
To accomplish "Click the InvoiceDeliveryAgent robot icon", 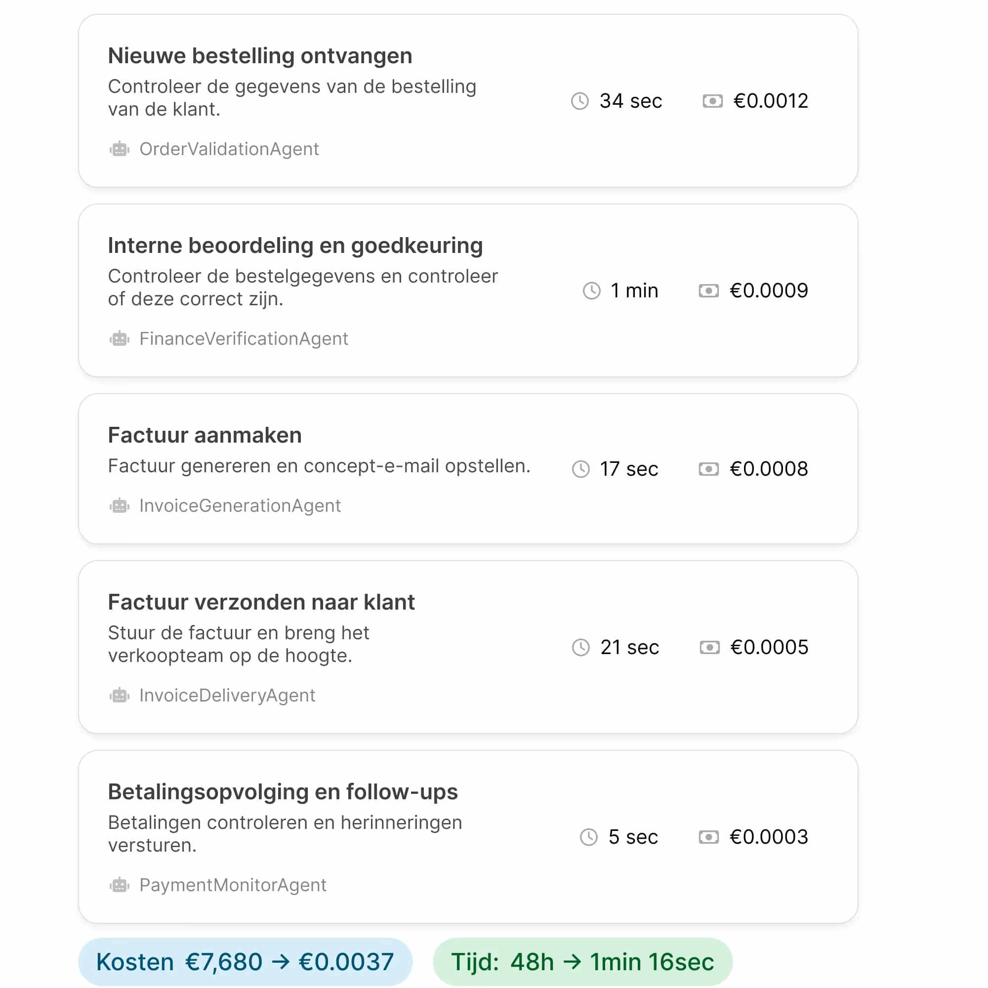I will (120, 695).
